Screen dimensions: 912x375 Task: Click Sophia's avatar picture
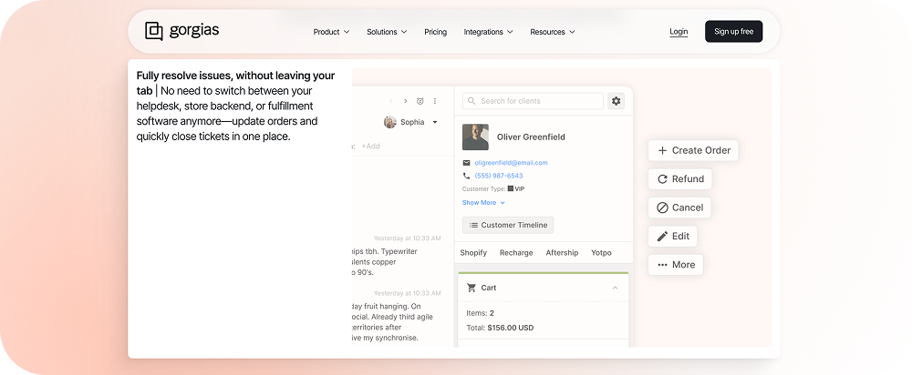tap(390, 122)
